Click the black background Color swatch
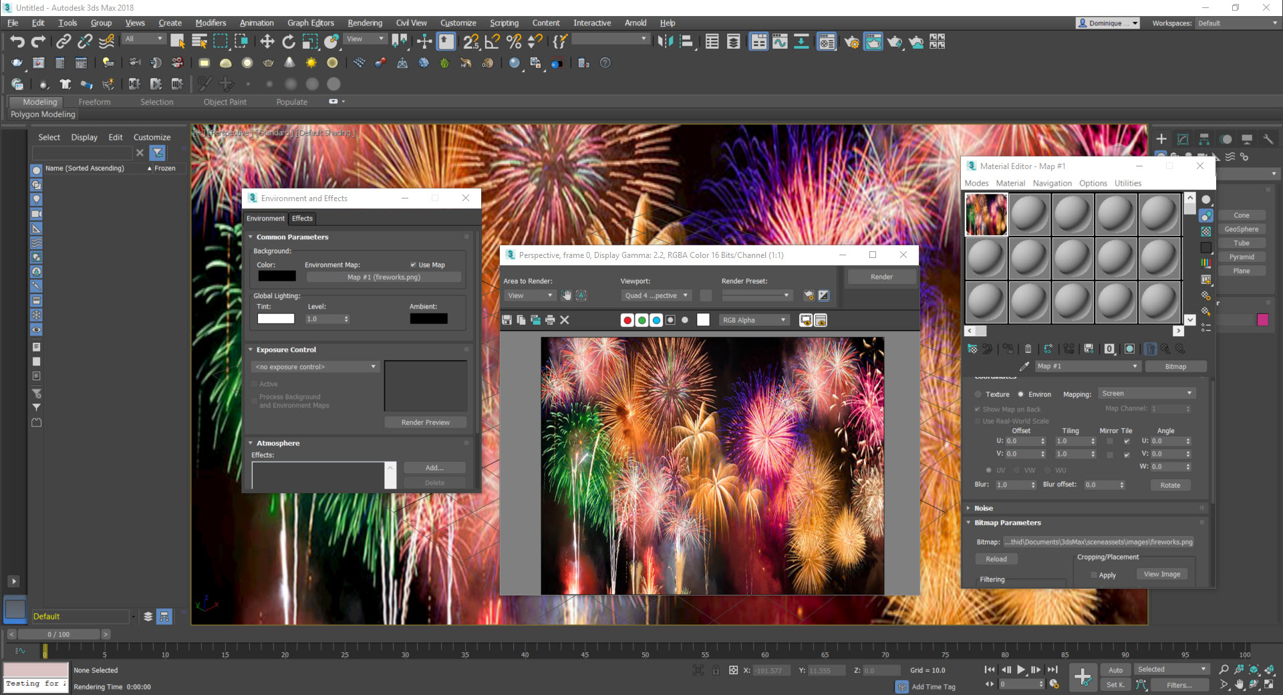This screenshot has width=1283, height=695. point(277,277)
